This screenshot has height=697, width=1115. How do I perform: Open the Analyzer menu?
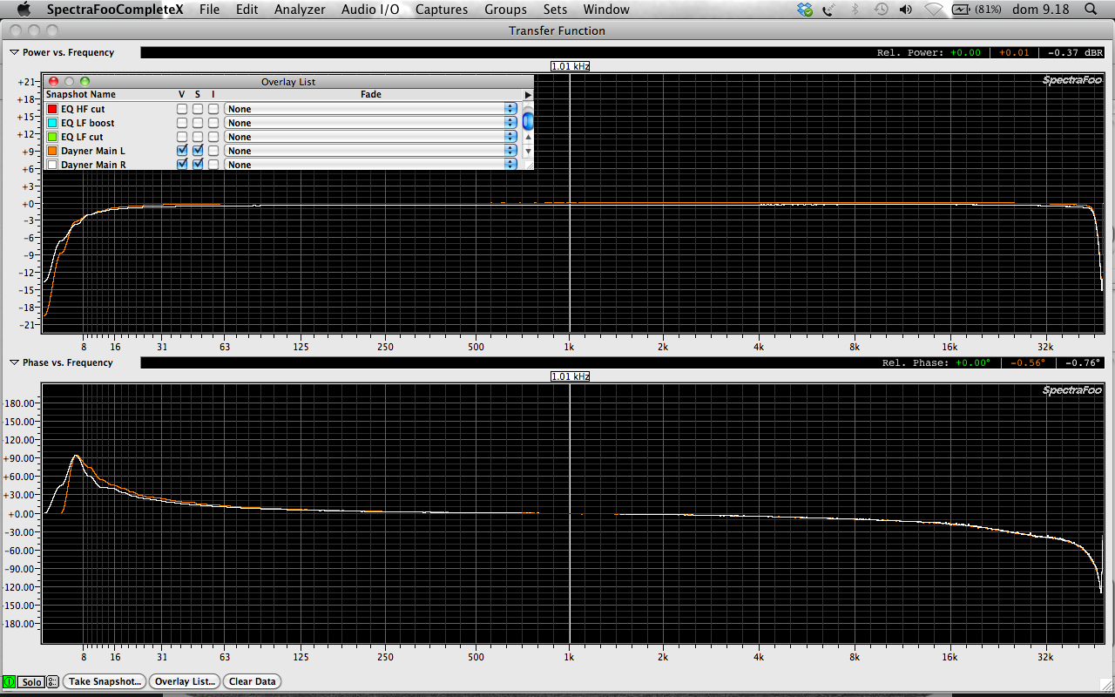[x=300, y=10]
